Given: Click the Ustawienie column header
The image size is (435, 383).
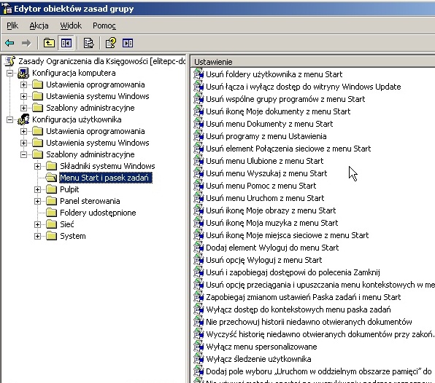Looking at the screenshot, I should click(x=312, y=62).
